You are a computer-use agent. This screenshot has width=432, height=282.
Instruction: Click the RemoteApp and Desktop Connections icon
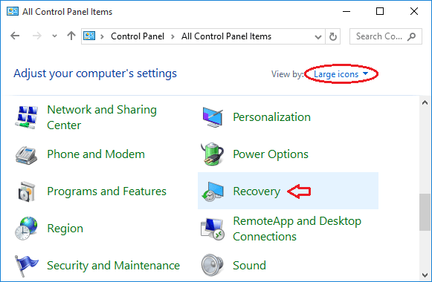[x=212, y=229]
